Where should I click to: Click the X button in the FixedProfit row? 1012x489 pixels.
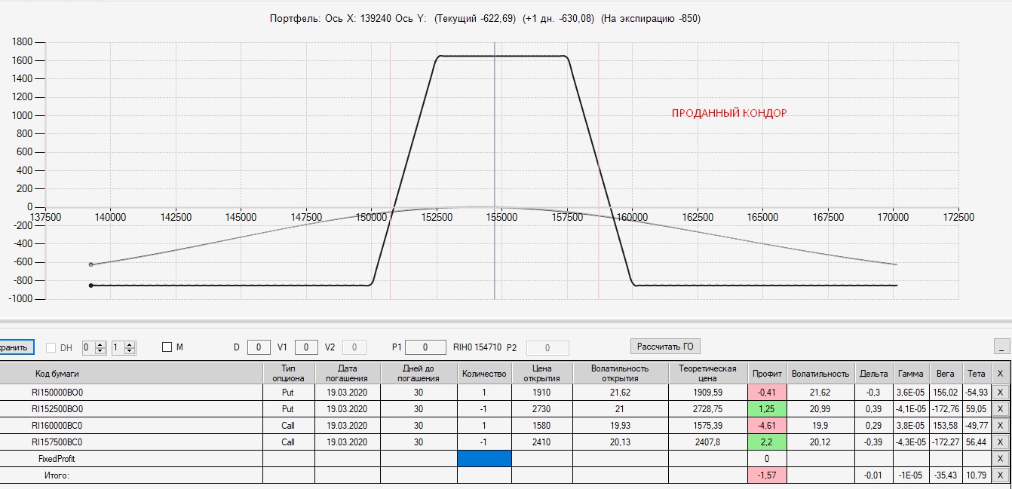point(1001,458)
